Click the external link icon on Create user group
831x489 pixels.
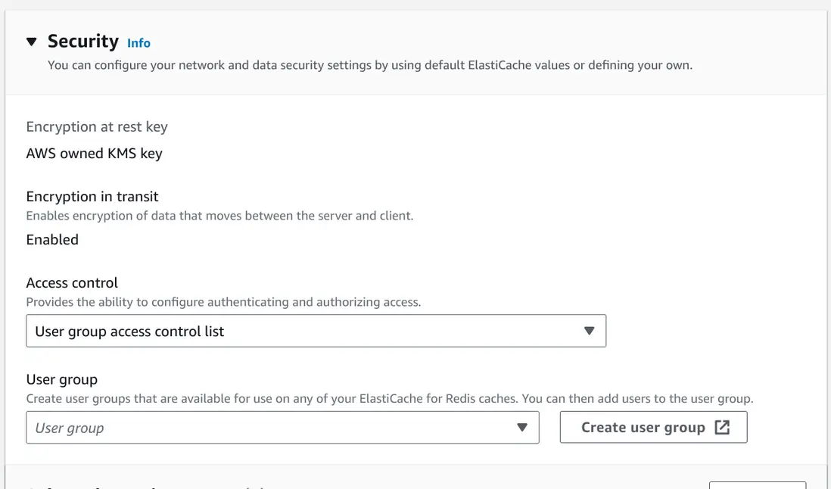coord(722,428)
